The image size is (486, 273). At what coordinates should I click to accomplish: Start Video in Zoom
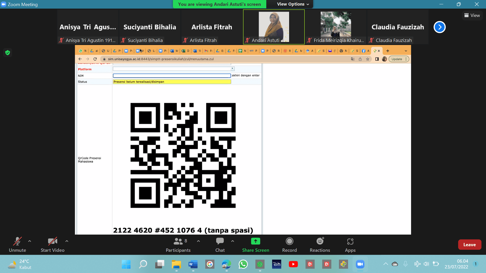[x=53, y=244]
